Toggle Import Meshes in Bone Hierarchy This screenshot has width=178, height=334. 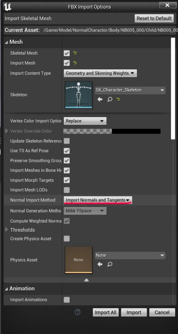[x=67, y=170]
